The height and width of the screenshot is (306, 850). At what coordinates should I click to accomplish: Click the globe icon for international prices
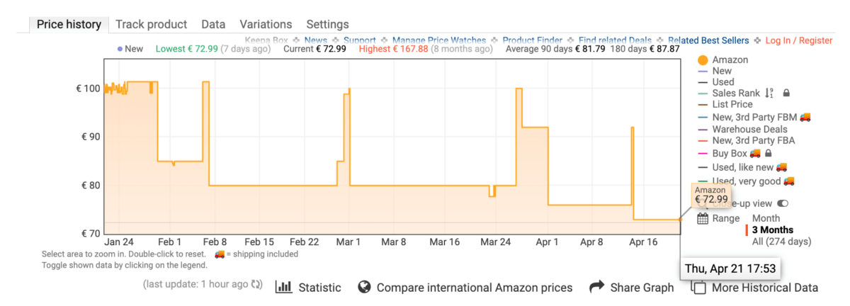[x=365, y=287]
